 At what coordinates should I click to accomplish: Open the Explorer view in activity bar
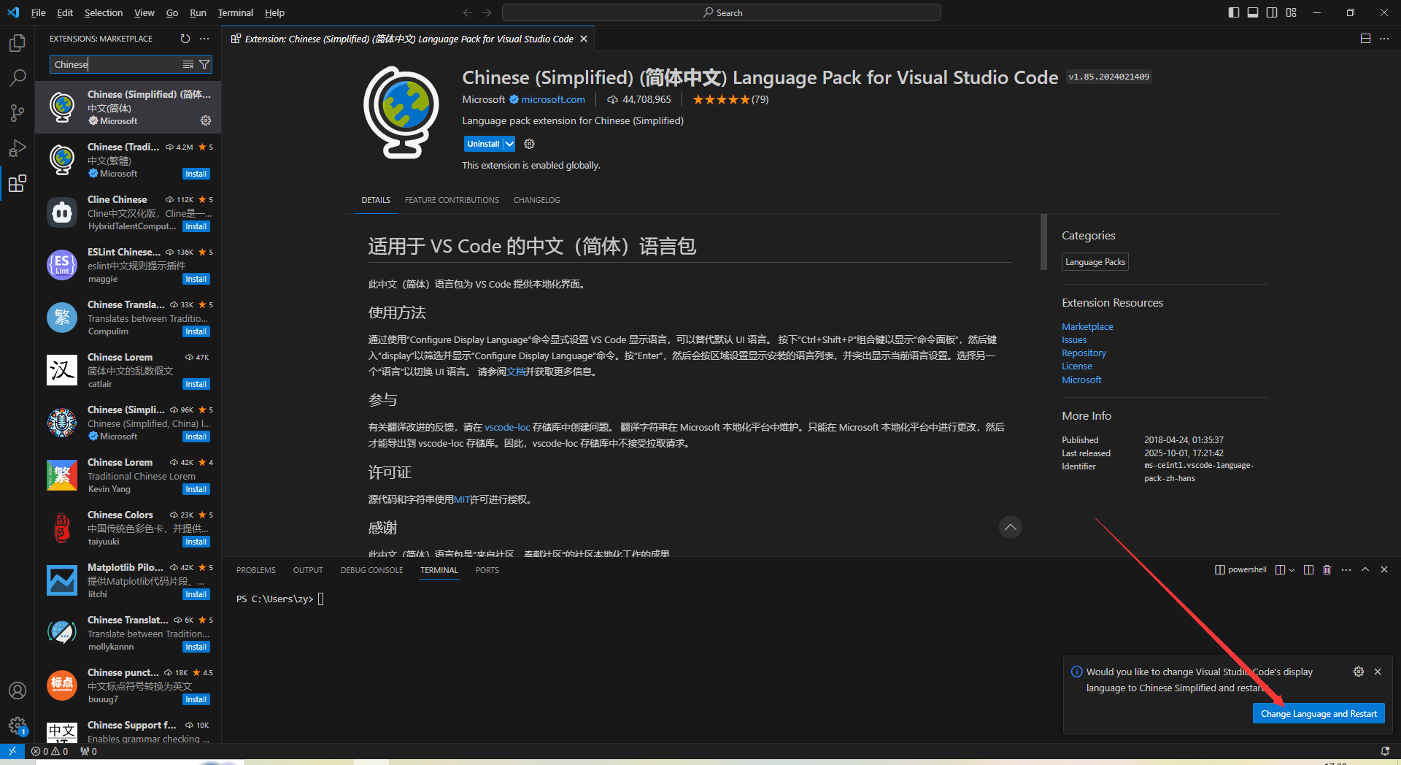(x=18, y=43)
